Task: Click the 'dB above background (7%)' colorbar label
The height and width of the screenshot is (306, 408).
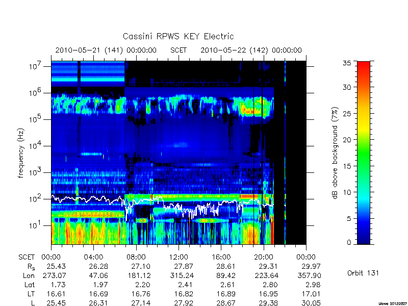Action: point(336,153)
